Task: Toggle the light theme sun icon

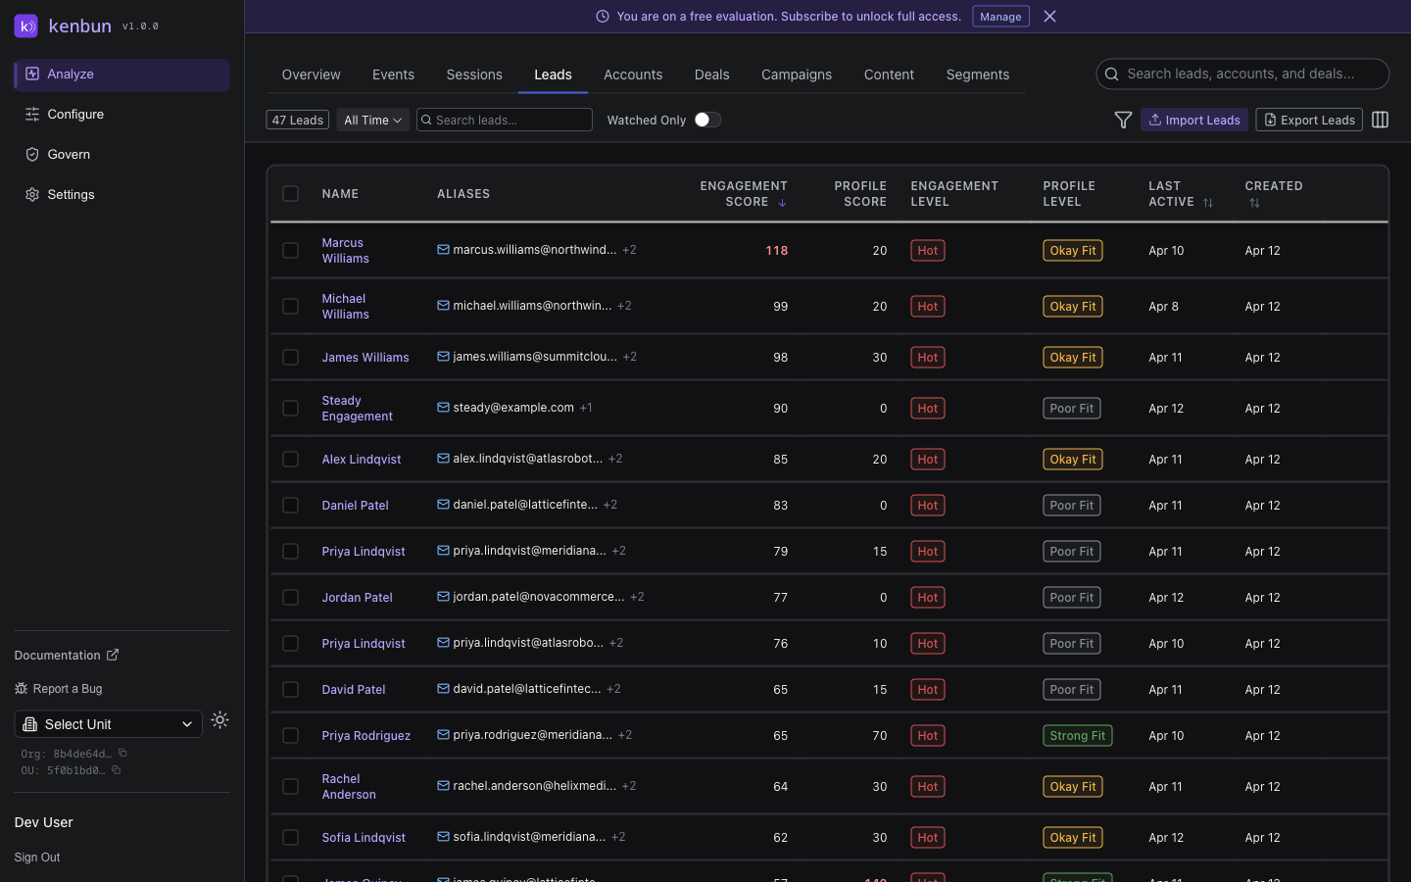Action: 220,720
